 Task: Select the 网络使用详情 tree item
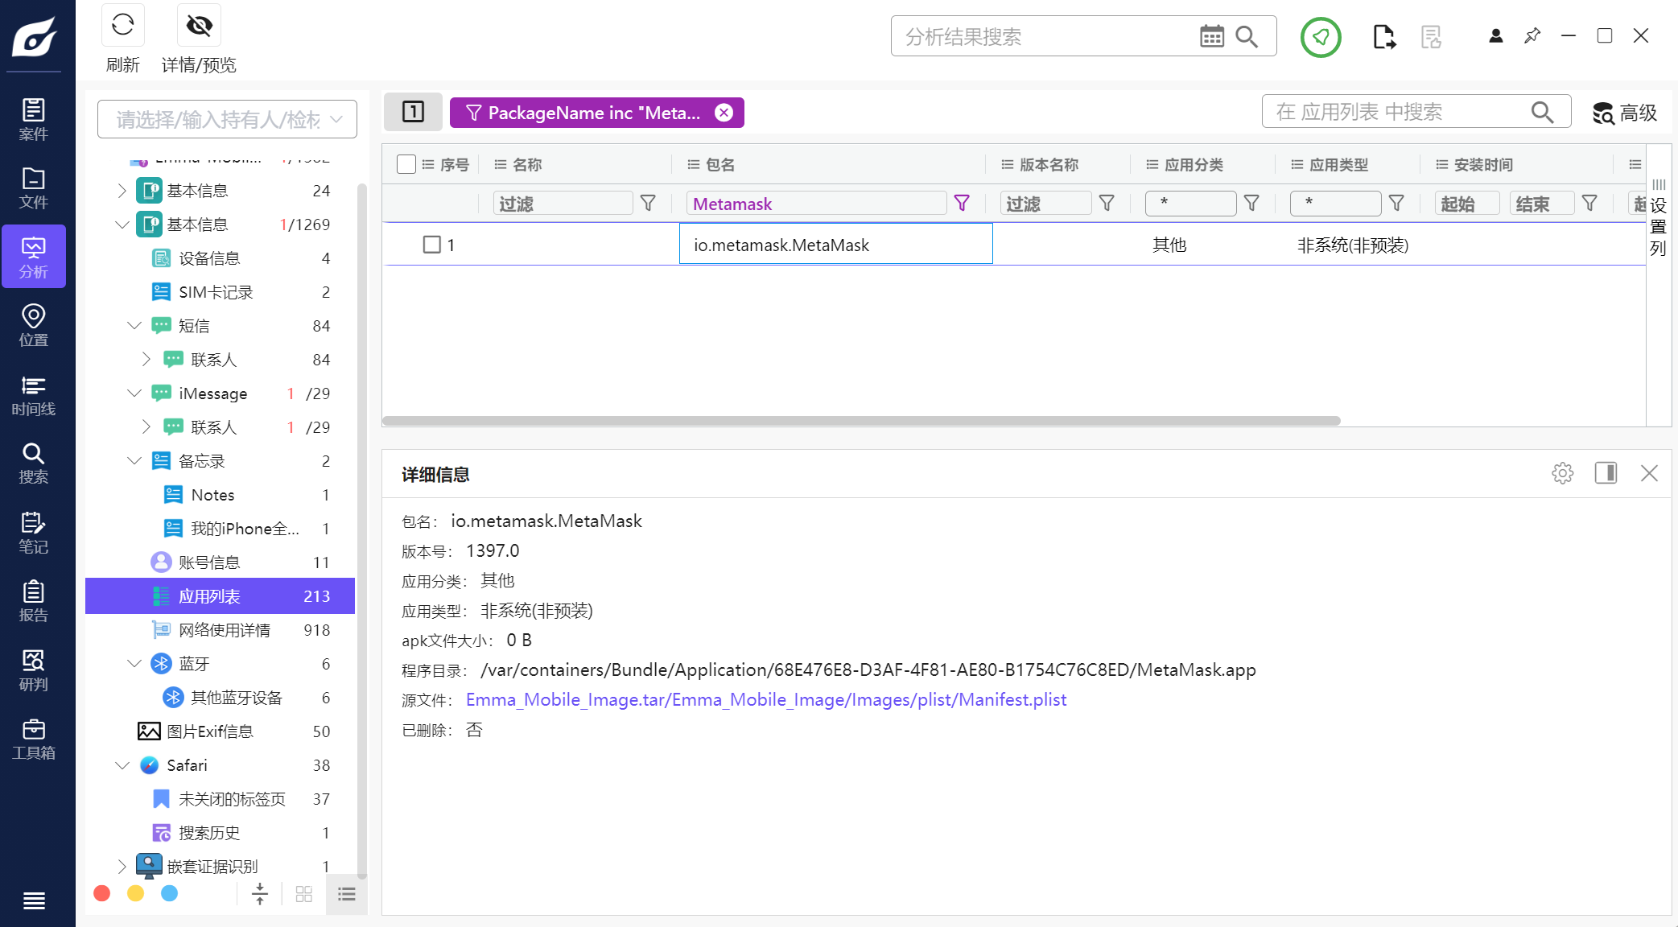coord(224,629)
